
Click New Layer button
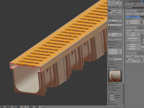(115, 13)
